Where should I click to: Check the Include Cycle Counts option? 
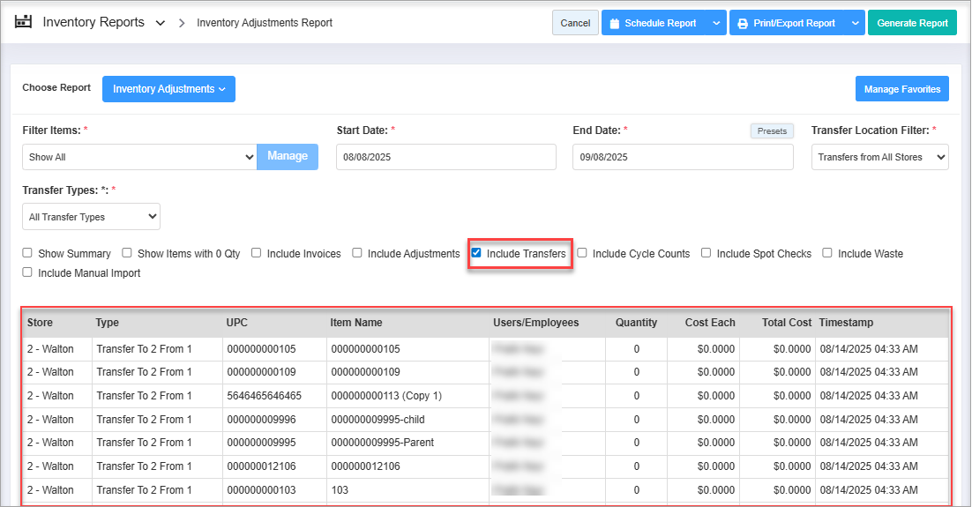(x=582, y=253)
